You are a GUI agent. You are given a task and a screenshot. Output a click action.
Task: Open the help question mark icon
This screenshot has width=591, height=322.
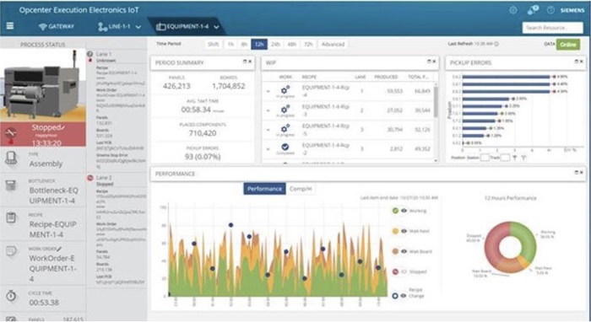coord(550,10)
